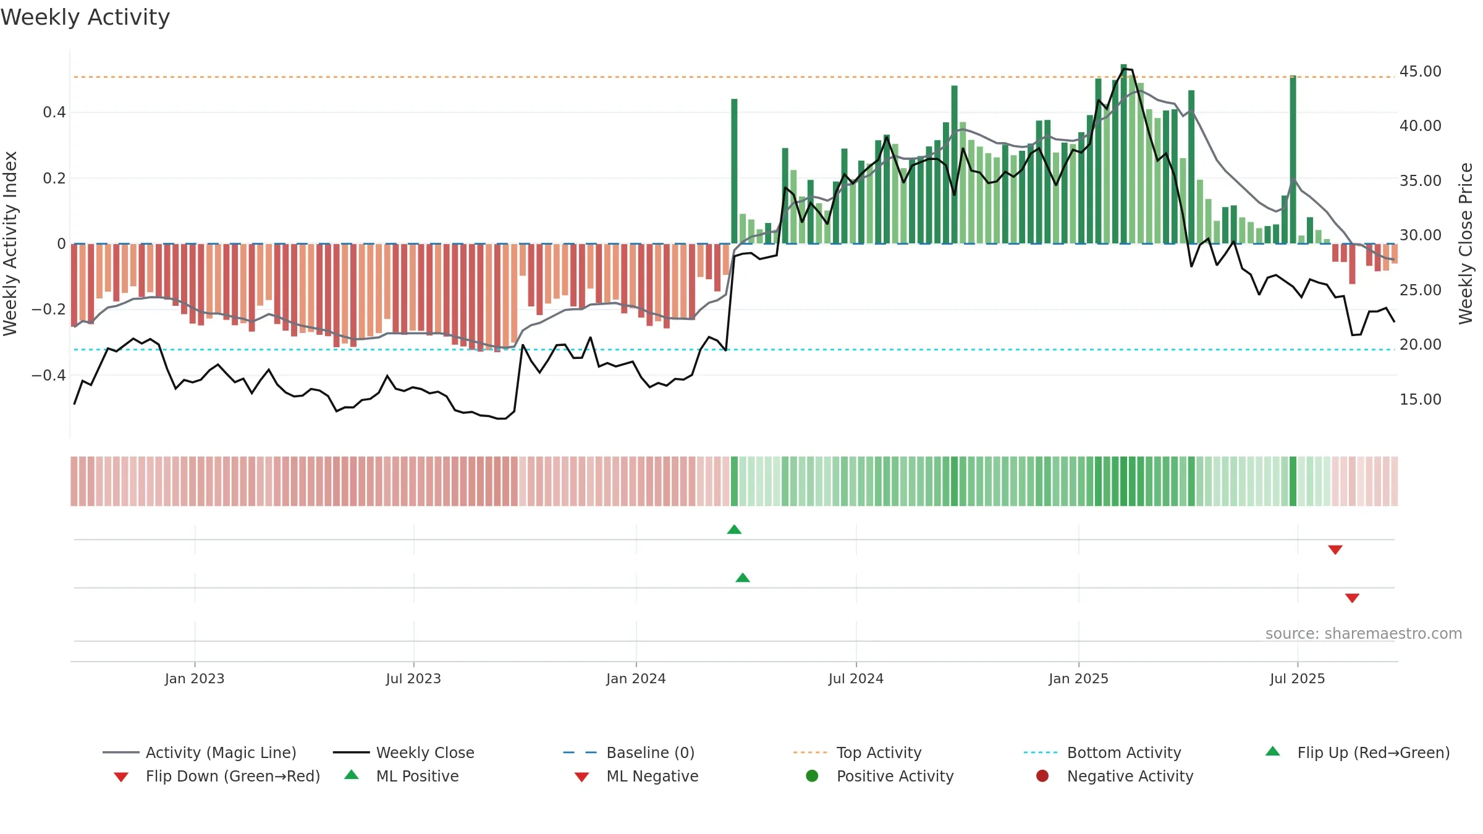This screenshot has width=1483, height=834.
Task: Click the 0.4 activity index tick
Action: (54, 112)
